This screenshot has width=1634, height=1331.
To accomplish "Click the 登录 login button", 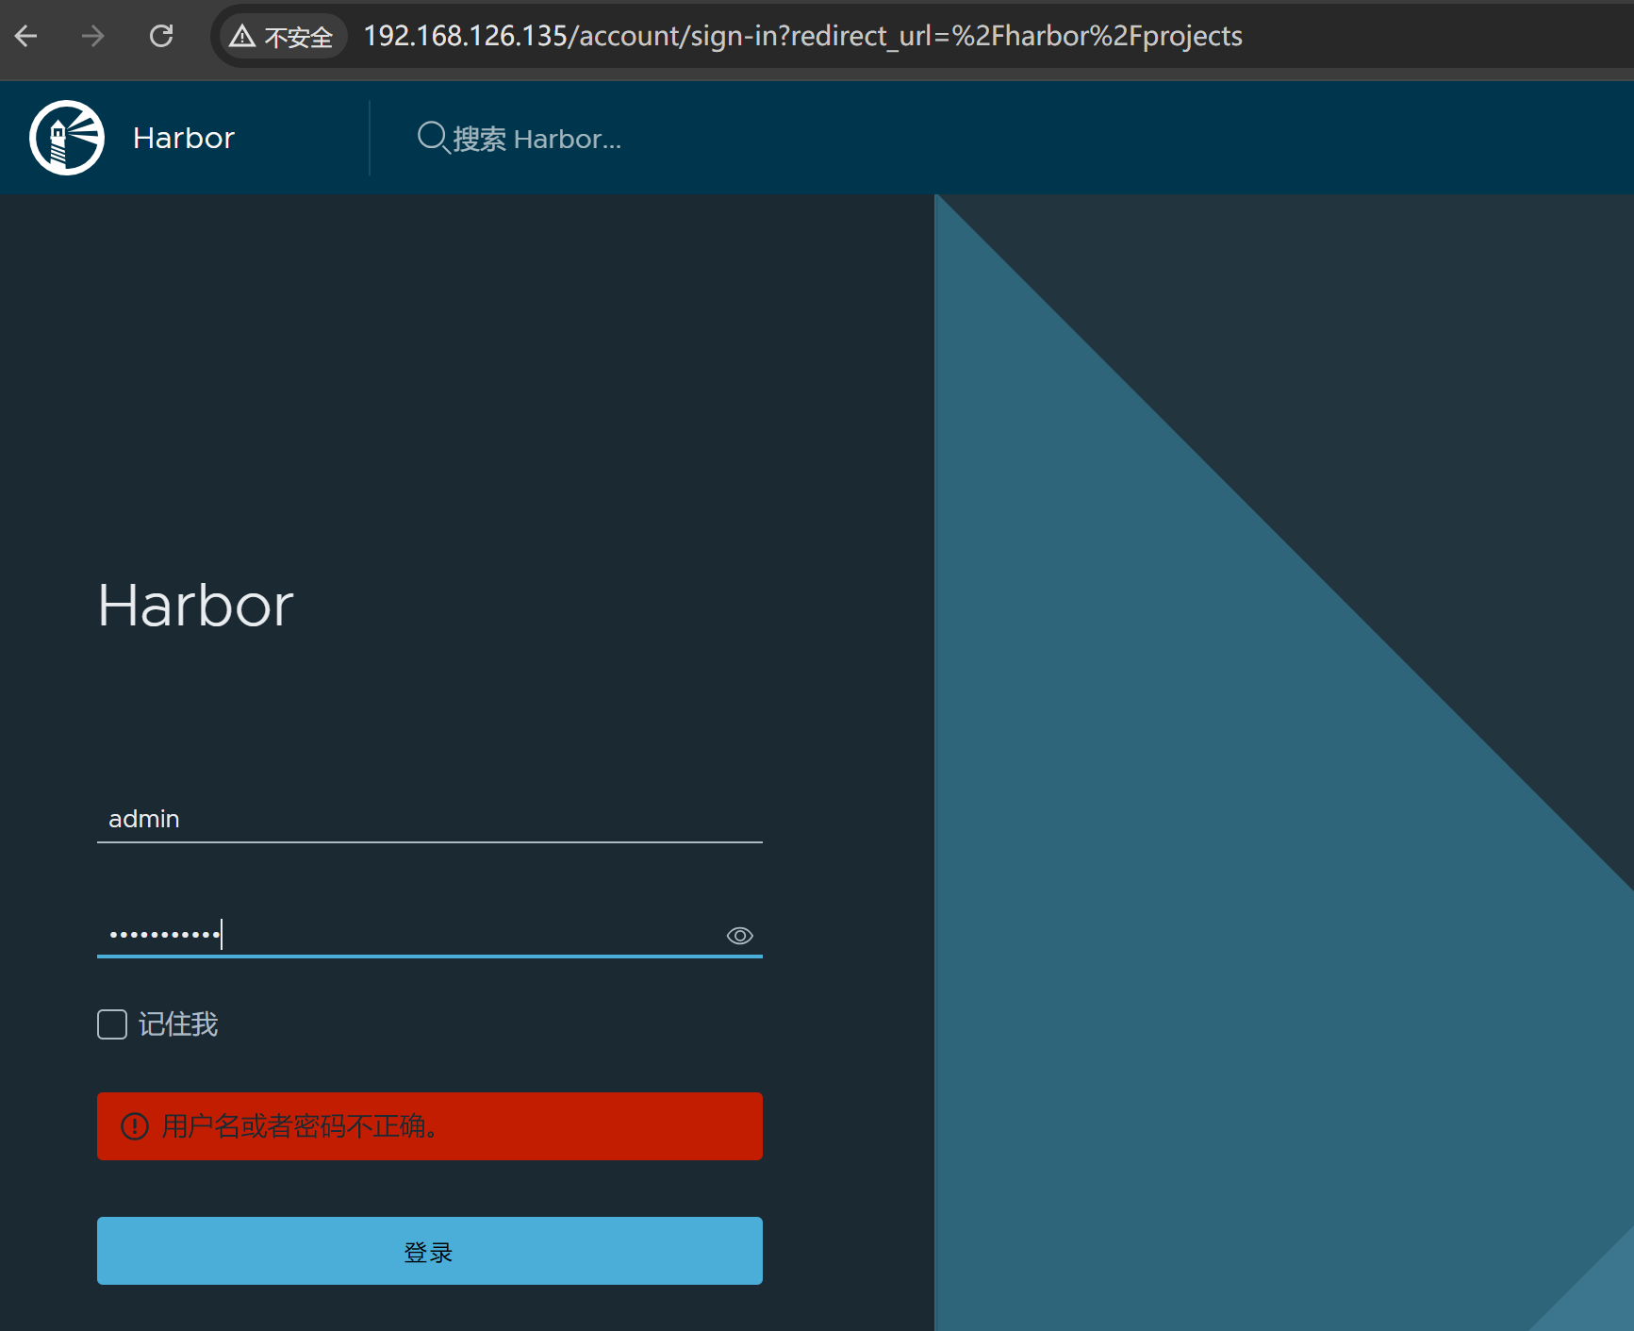I will tap(429, 1251).
